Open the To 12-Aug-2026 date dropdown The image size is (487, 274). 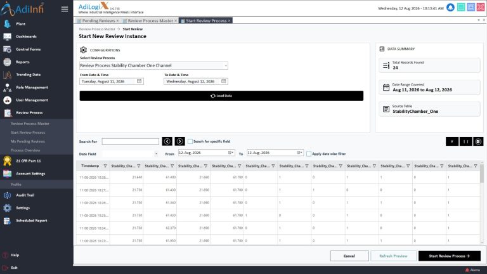coord(299,152)
